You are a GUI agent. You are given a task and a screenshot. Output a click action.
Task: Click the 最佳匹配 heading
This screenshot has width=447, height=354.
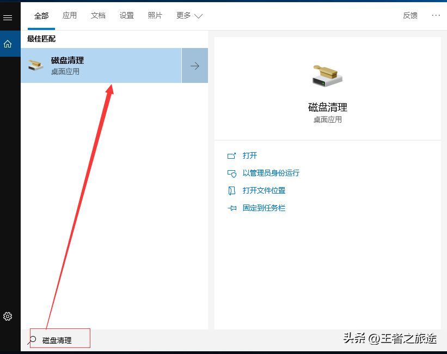[41, 39]
